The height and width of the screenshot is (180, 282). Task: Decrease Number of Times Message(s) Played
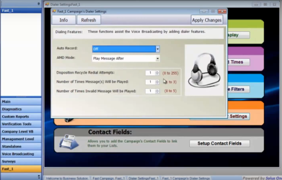click(x=157, y=83)
